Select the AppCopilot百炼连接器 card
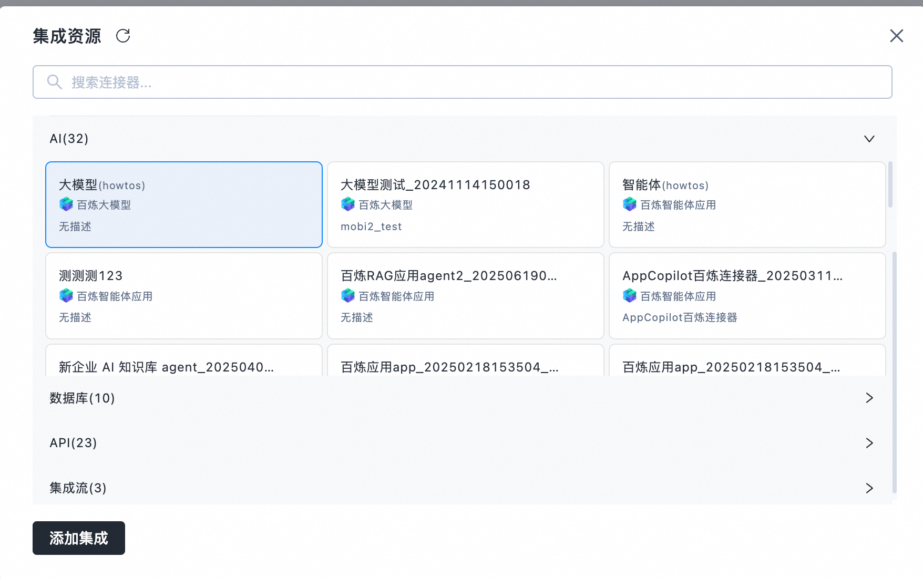 [747, 296]
